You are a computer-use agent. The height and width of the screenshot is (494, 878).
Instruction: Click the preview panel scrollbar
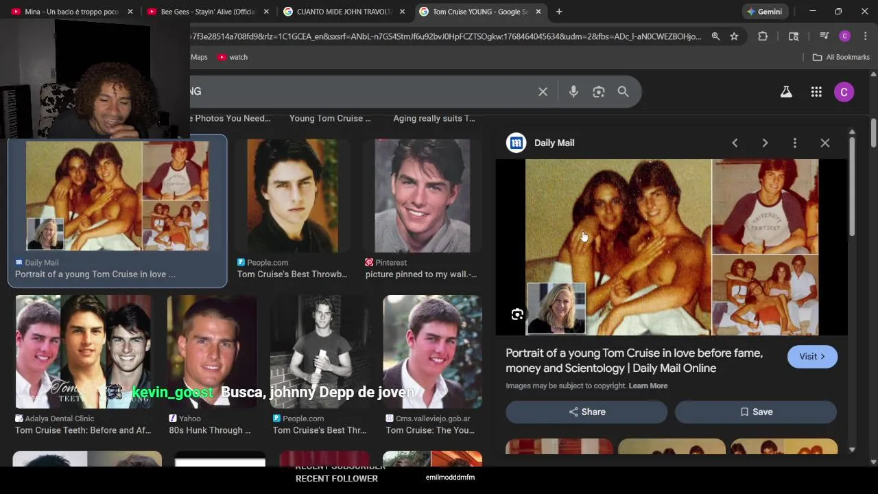(x=852, y=187)
